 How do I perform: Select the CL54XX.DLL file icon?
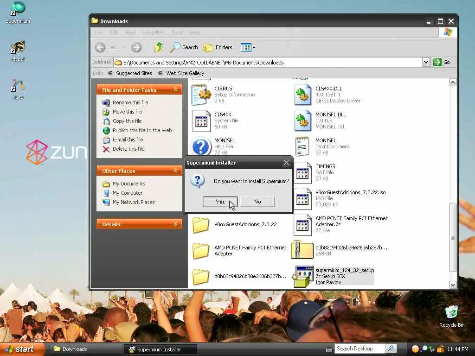302,95
